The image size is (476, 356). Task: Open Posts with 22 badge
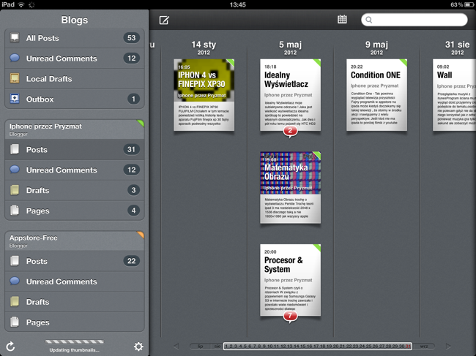coord(75,261)
